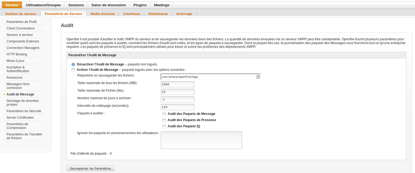Open the Meetings tab
Screen dimensions: 415x173
pyautogui.click(x=162, y=5)
